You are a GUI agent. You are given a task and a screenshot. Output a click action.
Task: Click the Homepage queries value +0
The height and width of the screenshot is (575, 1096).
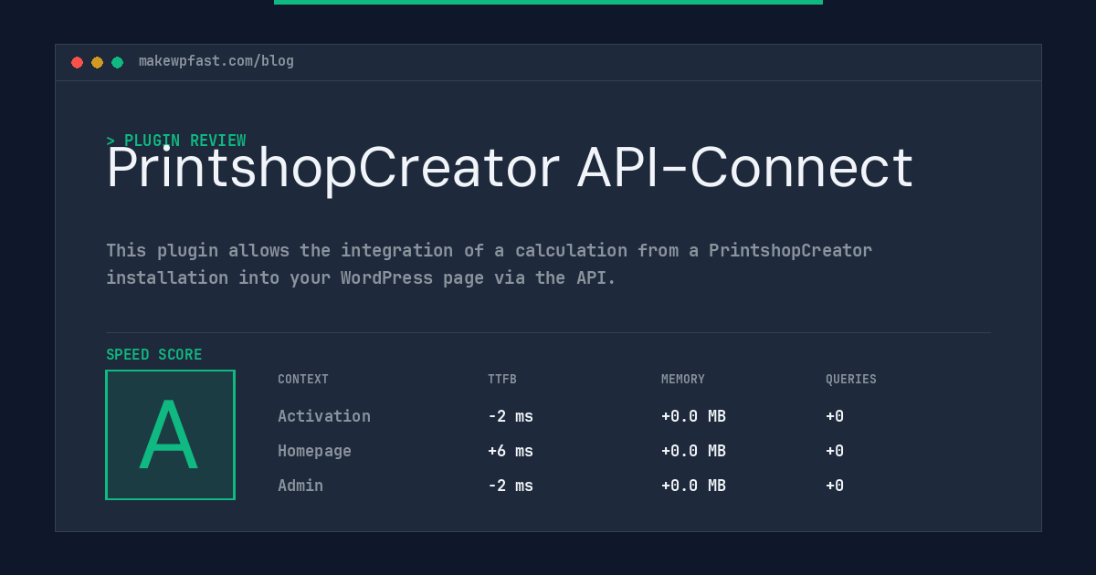835,451
